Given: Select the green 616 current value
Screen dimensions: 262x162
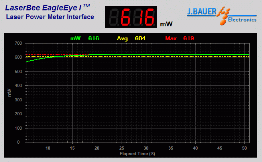Looking at the screenshot, I should (94, 38).
